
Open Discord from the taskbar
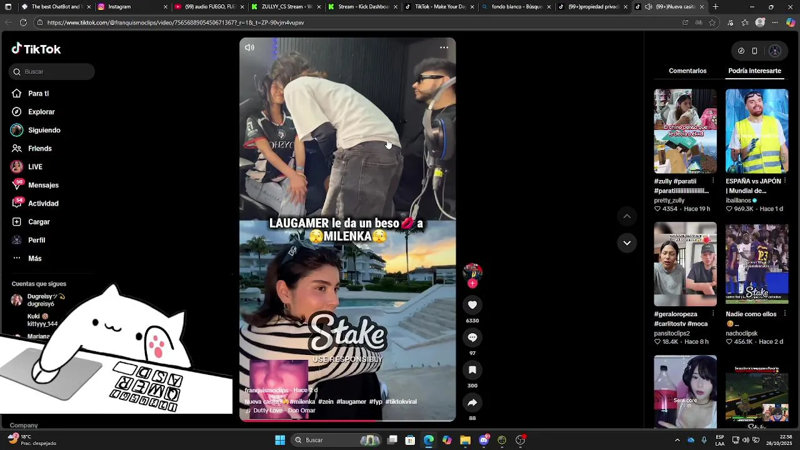coord(484,440)
